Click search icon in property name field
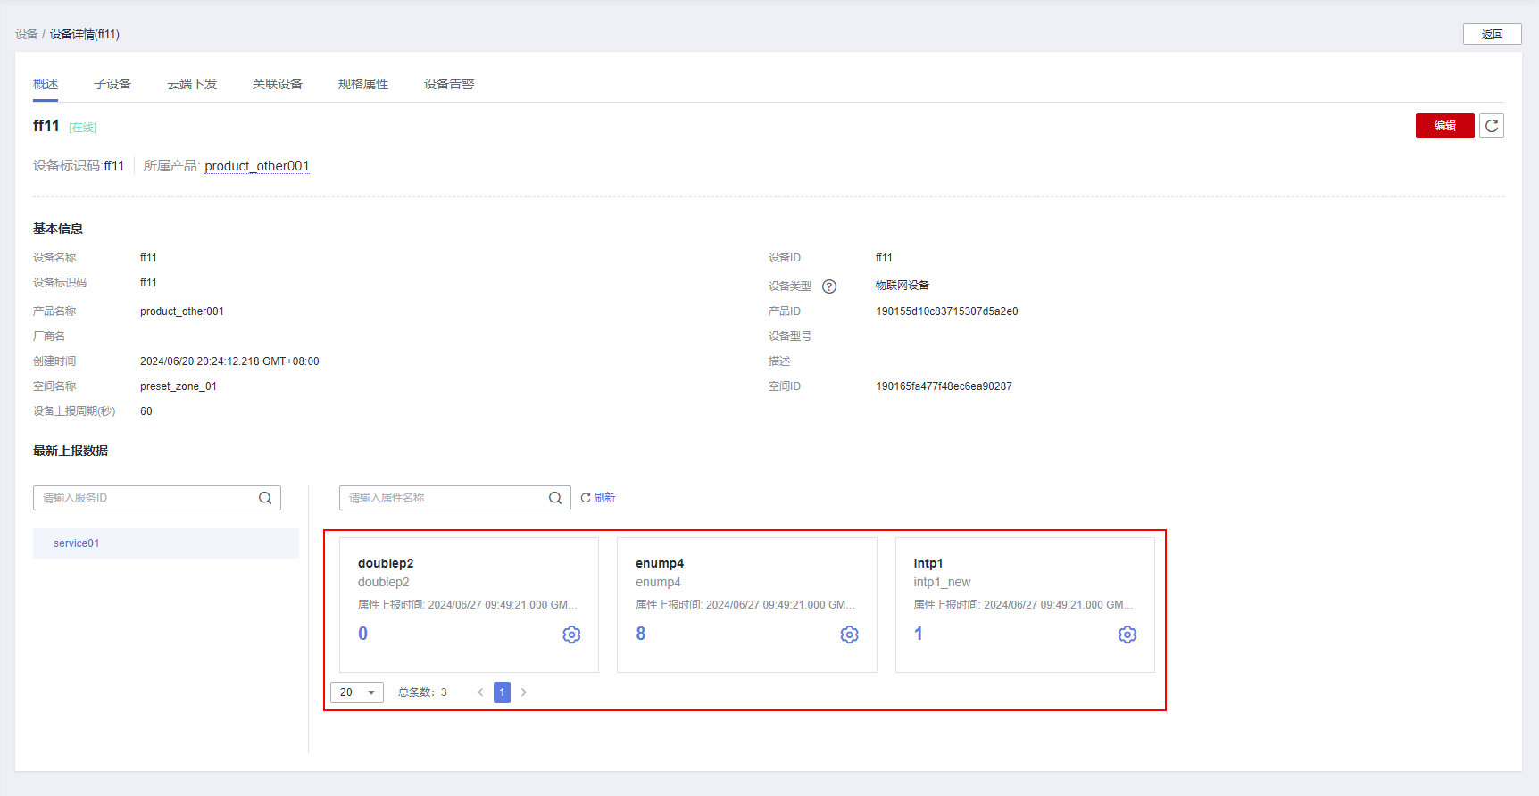1539x796 pixels. (x=555, y=498)
